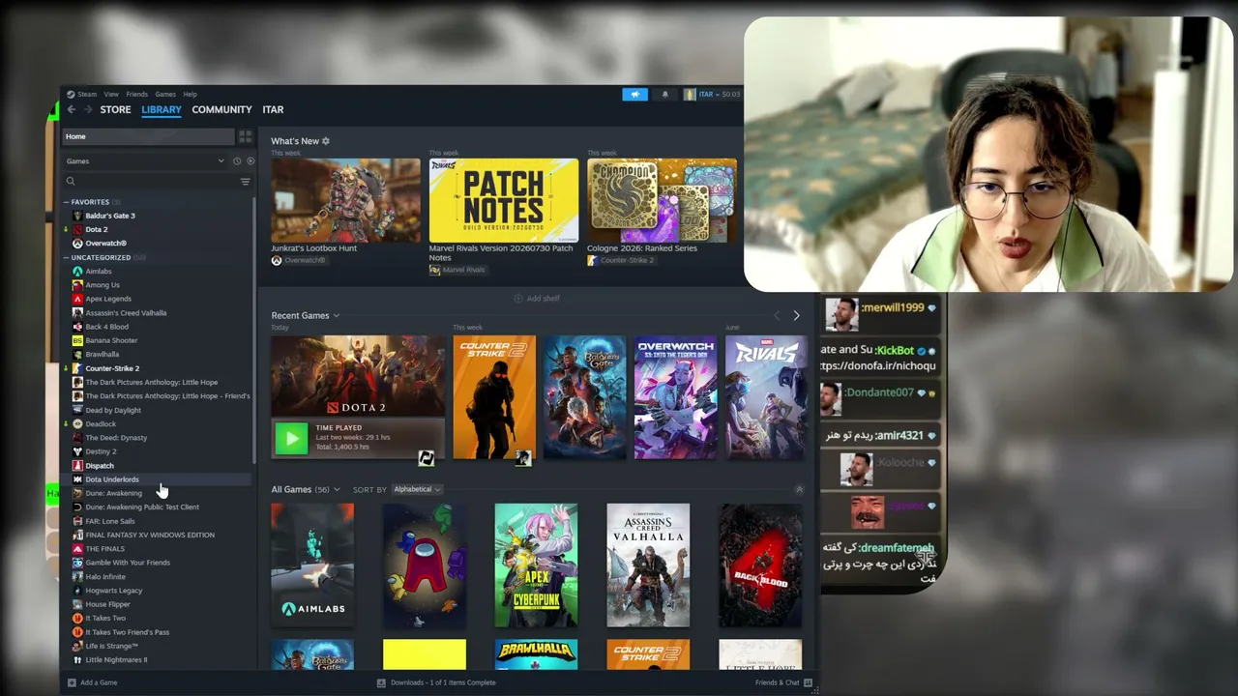Select Baldur's Gate 3 icon in Favorites

coord(77,216)
